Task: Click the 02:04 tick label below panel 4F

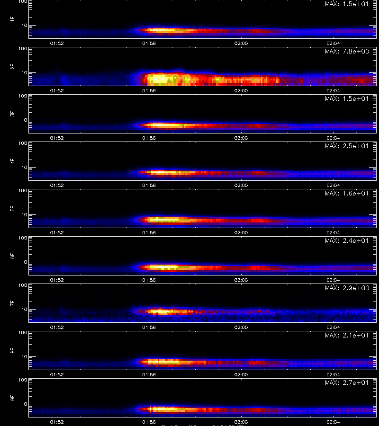Action: click(x=333, y=185)
